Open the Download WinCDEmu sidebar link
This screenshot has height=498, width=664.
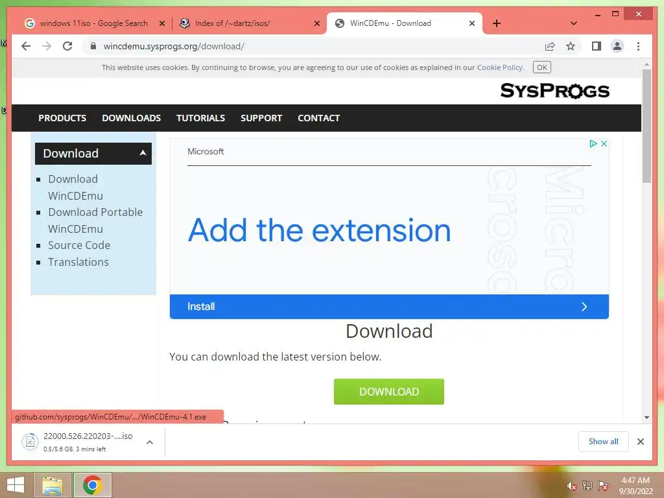(75, 187)
